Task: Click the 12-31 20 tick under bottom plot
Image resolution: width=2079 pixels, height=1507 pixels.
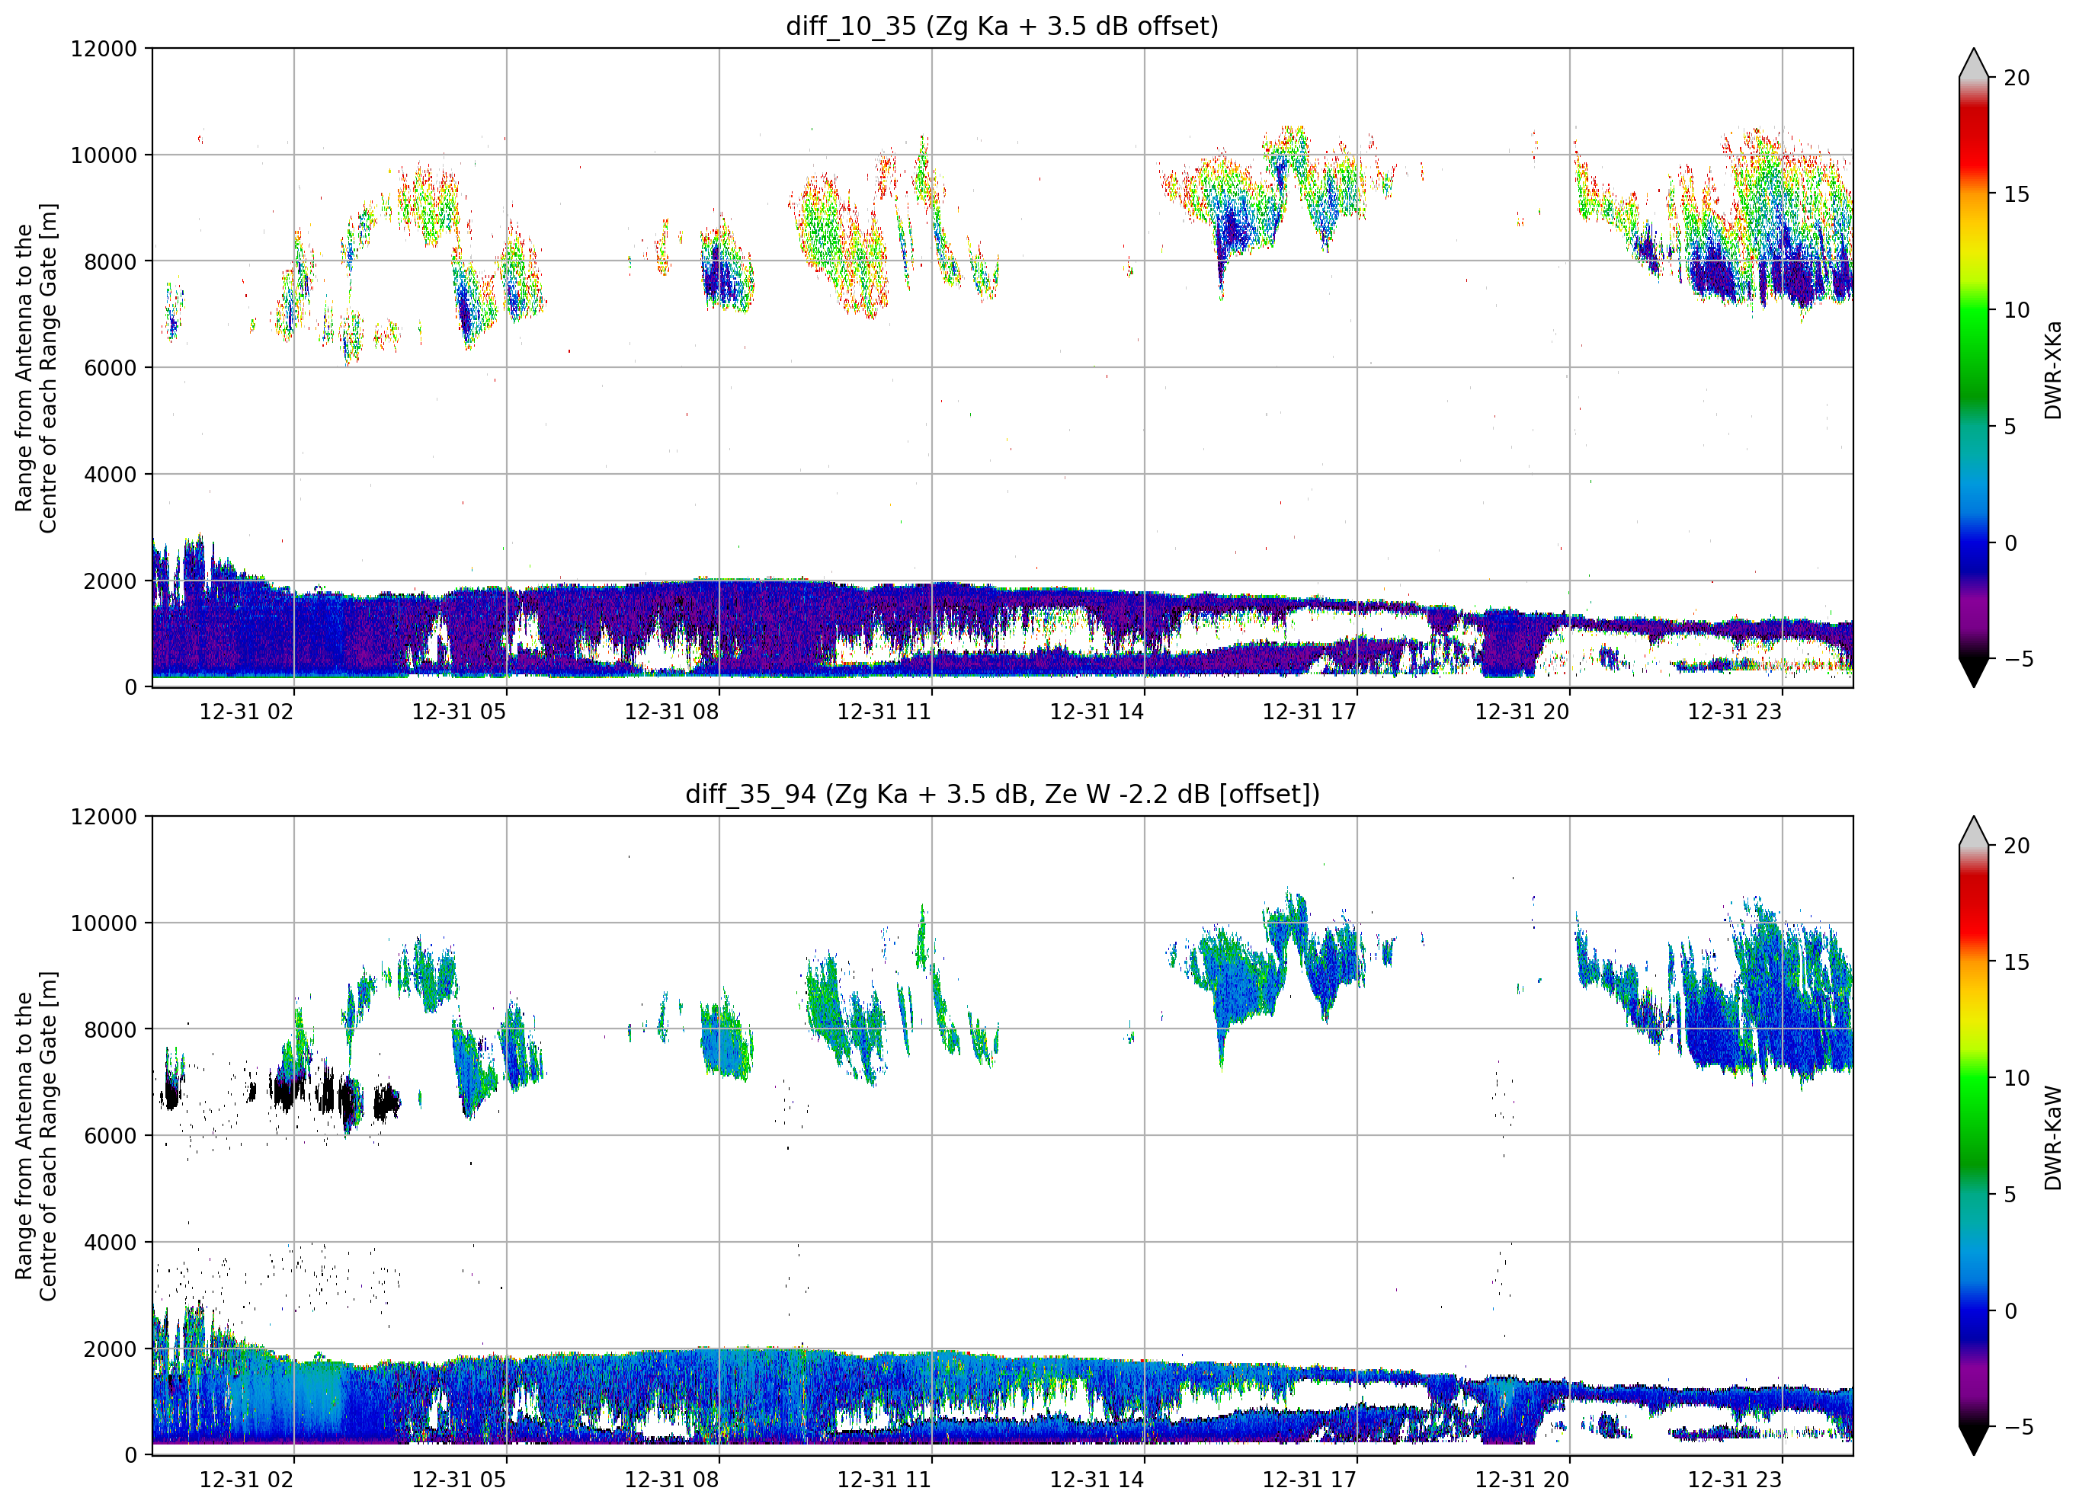Action: [x=1523, y=1480]
